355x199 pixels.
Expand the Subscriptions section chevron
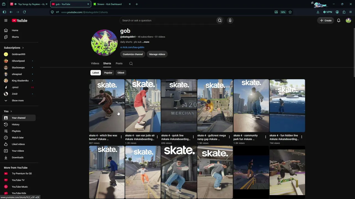tap(23, 48)
